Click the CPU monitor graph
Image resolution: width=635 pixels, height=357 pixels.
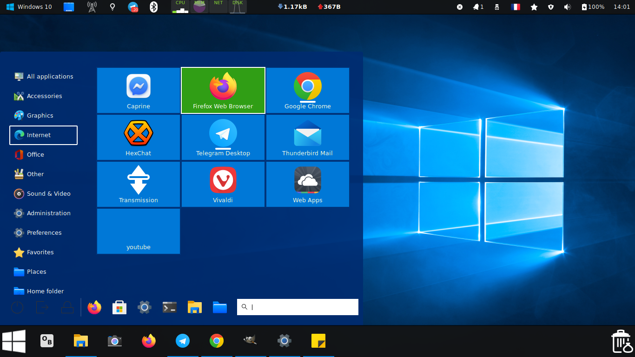[x=180, y=7]
